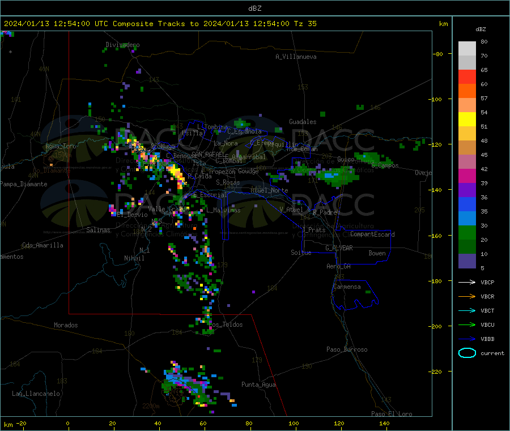510x431 pixels.
Task: Click the blue VBBB arrow legend icon
Action: click(467, 339)
